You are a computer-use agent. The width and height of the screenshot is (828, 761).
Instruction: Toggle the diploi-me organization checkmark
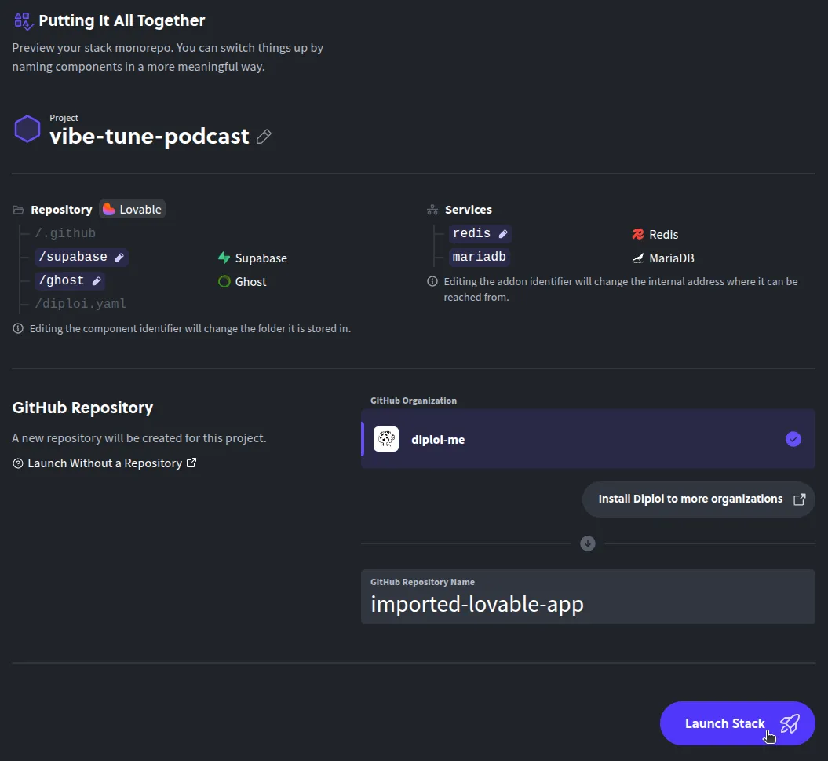pos(793,439)
